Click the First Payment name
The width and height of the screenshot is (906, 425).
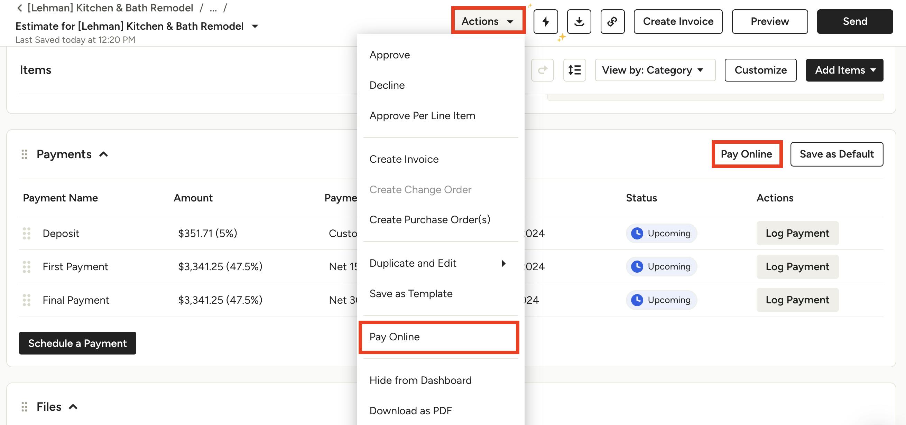(75, 266)
